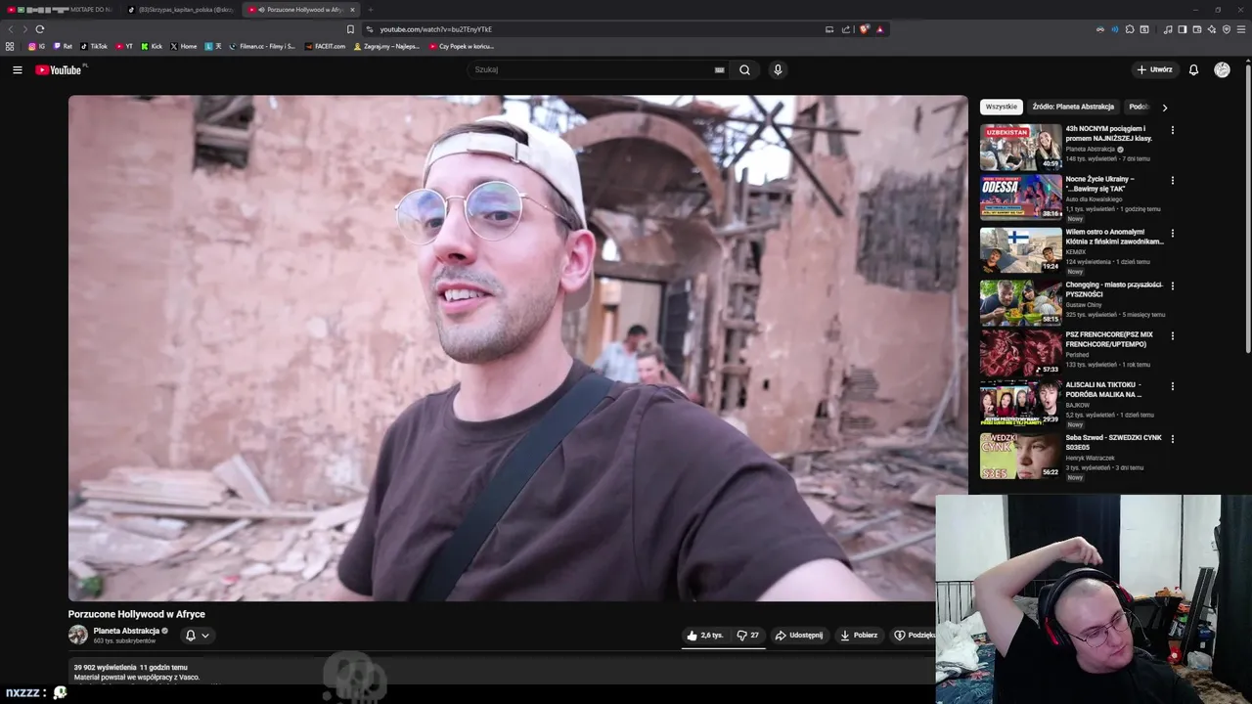The image size is (1252, 704).
Task: Click the Brave Rewards triangle icon
Action: click(x=879, y=29)
